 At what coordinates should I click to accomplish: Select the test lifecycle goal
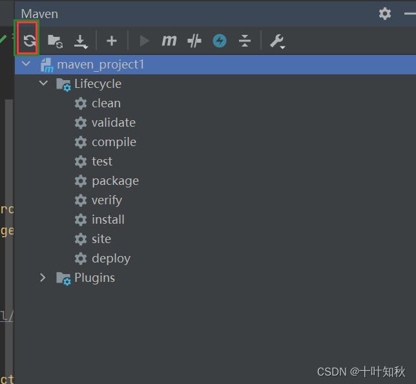(x=102, y=162)
